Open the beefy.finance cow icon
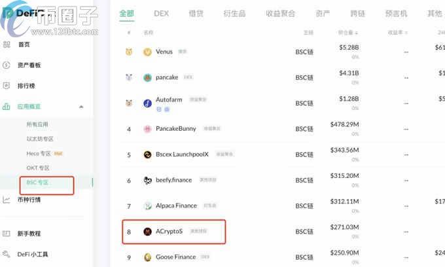 point(147,180)
